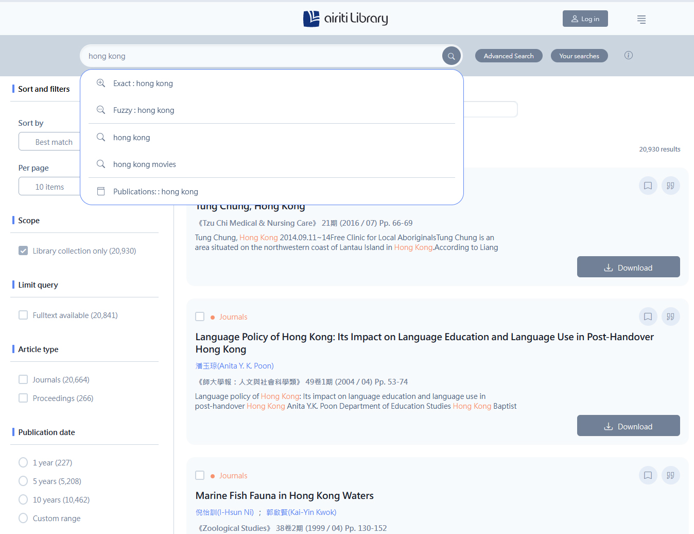
Task: Choose Custom range publication date
Action: [x=23, y=518]
